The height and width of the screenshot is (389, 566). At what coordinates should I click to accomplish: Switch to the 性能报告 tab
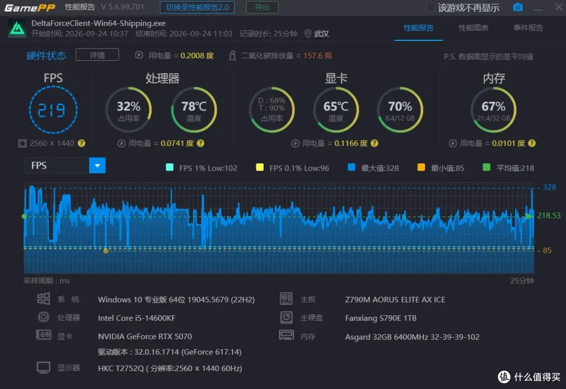click(x=418, y=28)
